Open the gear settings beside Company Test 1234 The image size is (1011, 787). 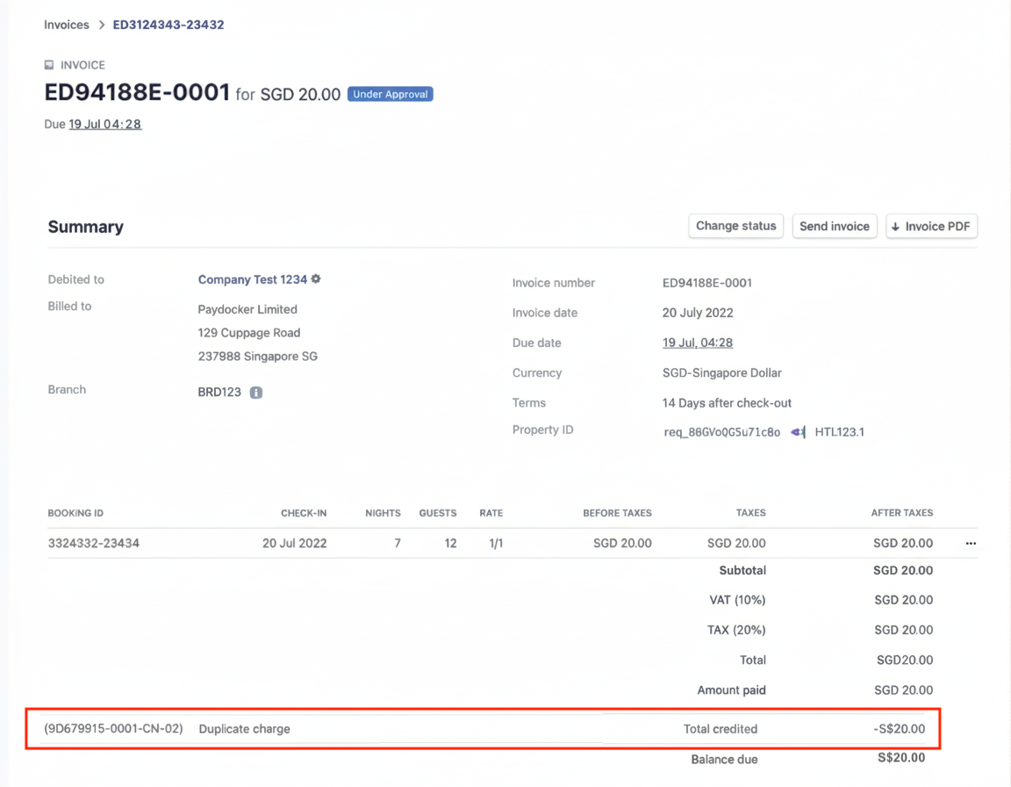316,279
